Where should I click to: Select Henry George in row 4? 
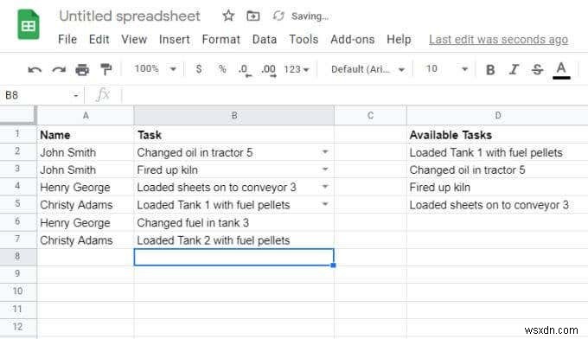pyautogui.click(x=86, y=187)
